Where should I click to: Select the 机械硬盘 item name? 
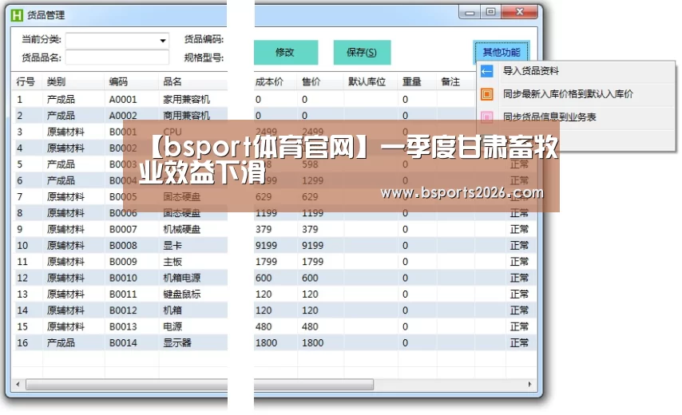(182, 229)
